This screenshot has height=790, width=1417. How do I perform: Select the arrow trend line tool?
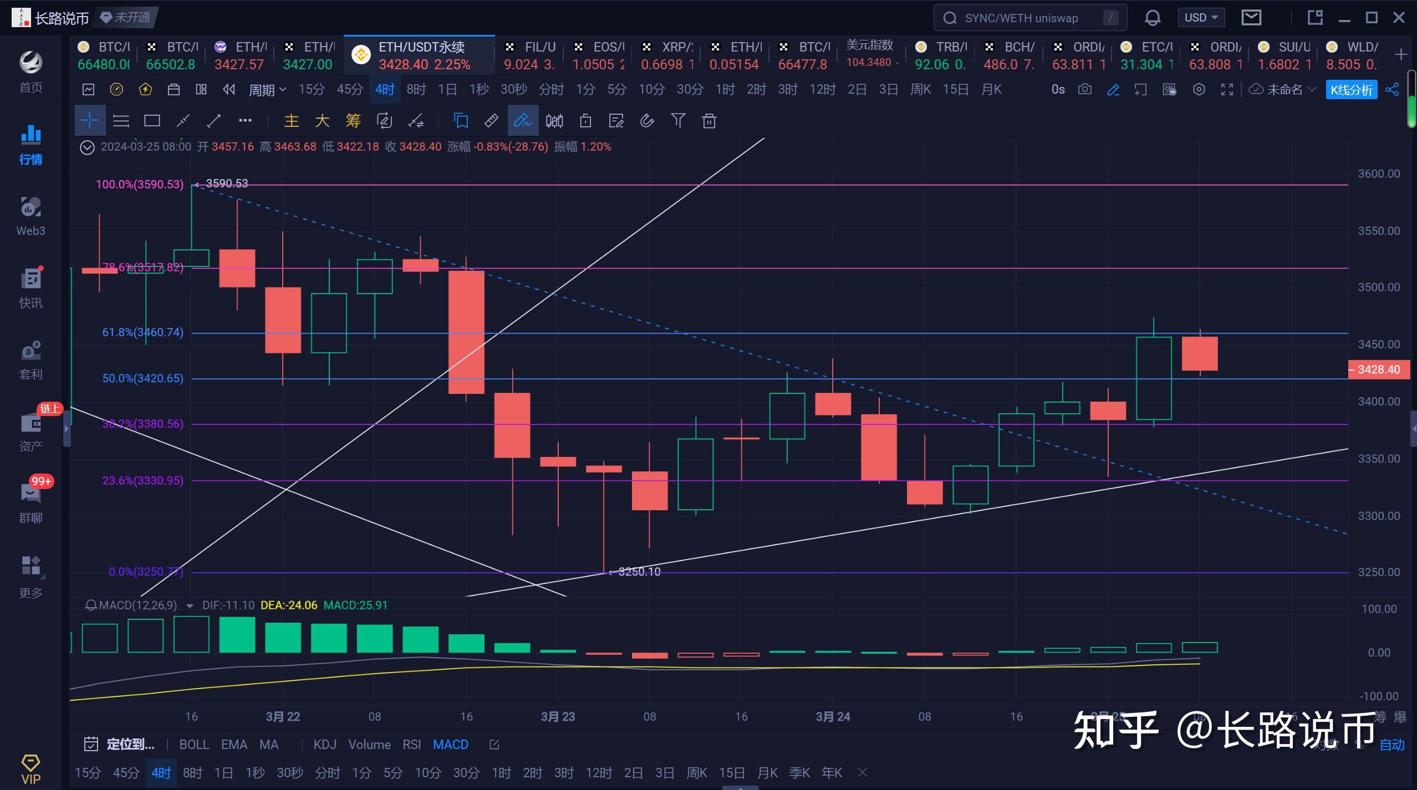pyautogui.click(x=214, y=120)
